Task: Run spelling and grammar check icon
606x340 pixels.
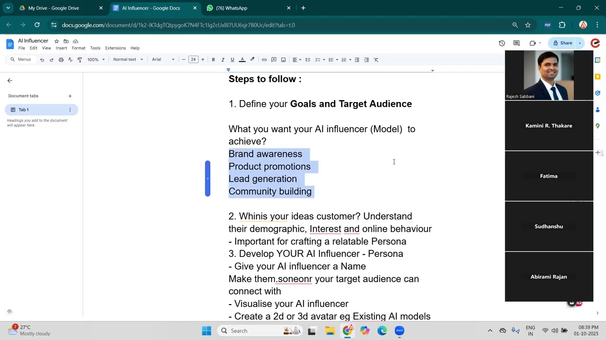Action: click(70, 59)
